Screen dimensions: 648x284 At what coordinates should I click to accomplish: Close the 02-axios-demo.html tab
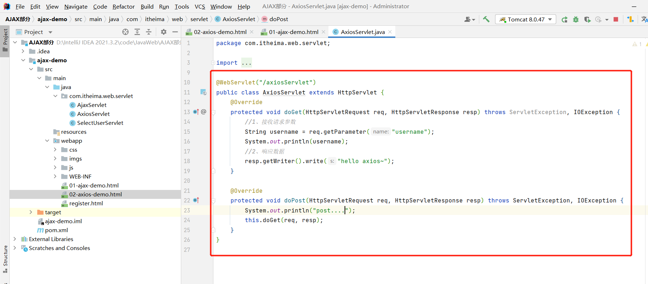pyautogui.click(x=252, y=32)
